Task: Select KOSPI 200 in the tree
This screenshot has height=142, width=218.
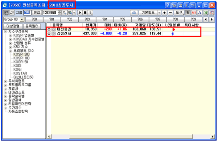Action: click(21, 54)
